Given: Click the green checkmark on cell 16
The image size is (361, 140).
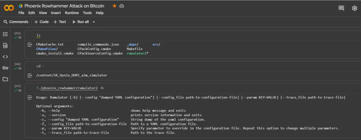Looking at the screenshot, I should [16, 68].
